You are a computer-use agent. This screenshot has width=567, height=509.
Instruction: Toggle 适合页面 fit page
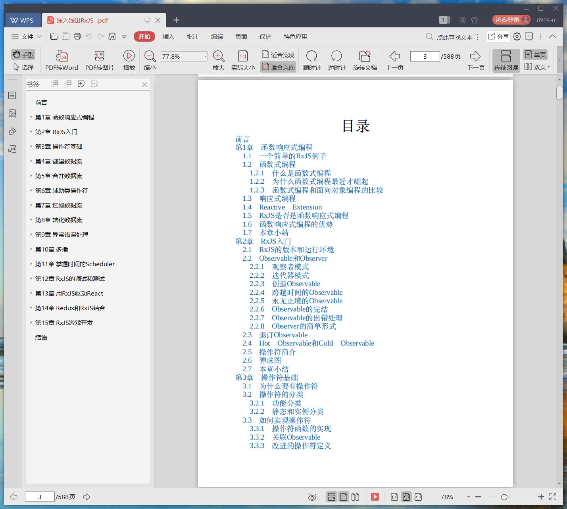278,67
